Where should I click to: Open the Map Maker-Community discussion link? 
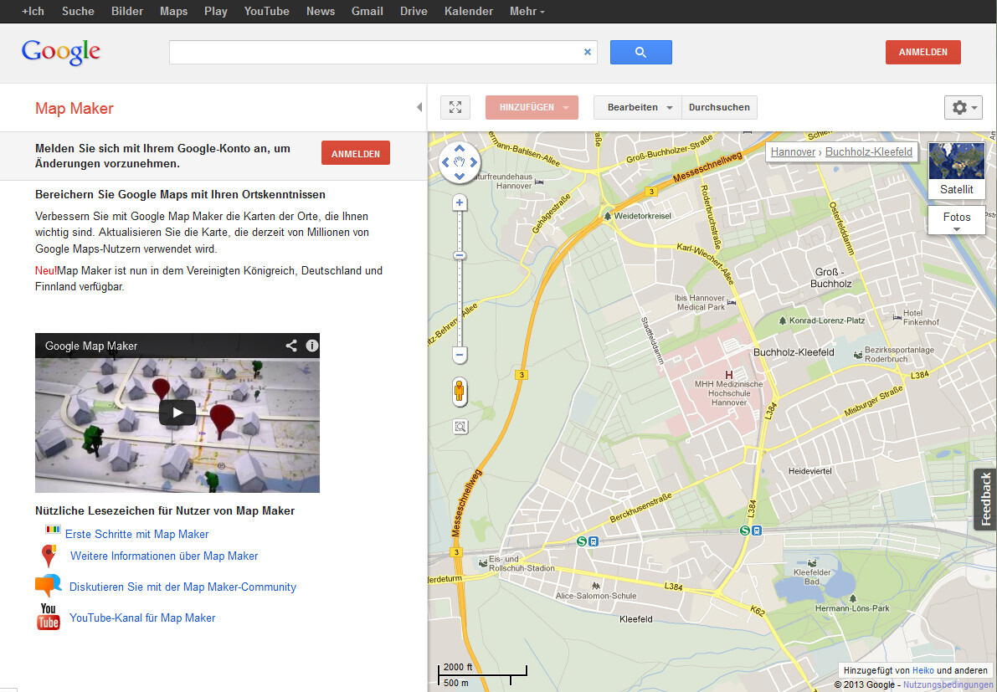pos(182,587)
